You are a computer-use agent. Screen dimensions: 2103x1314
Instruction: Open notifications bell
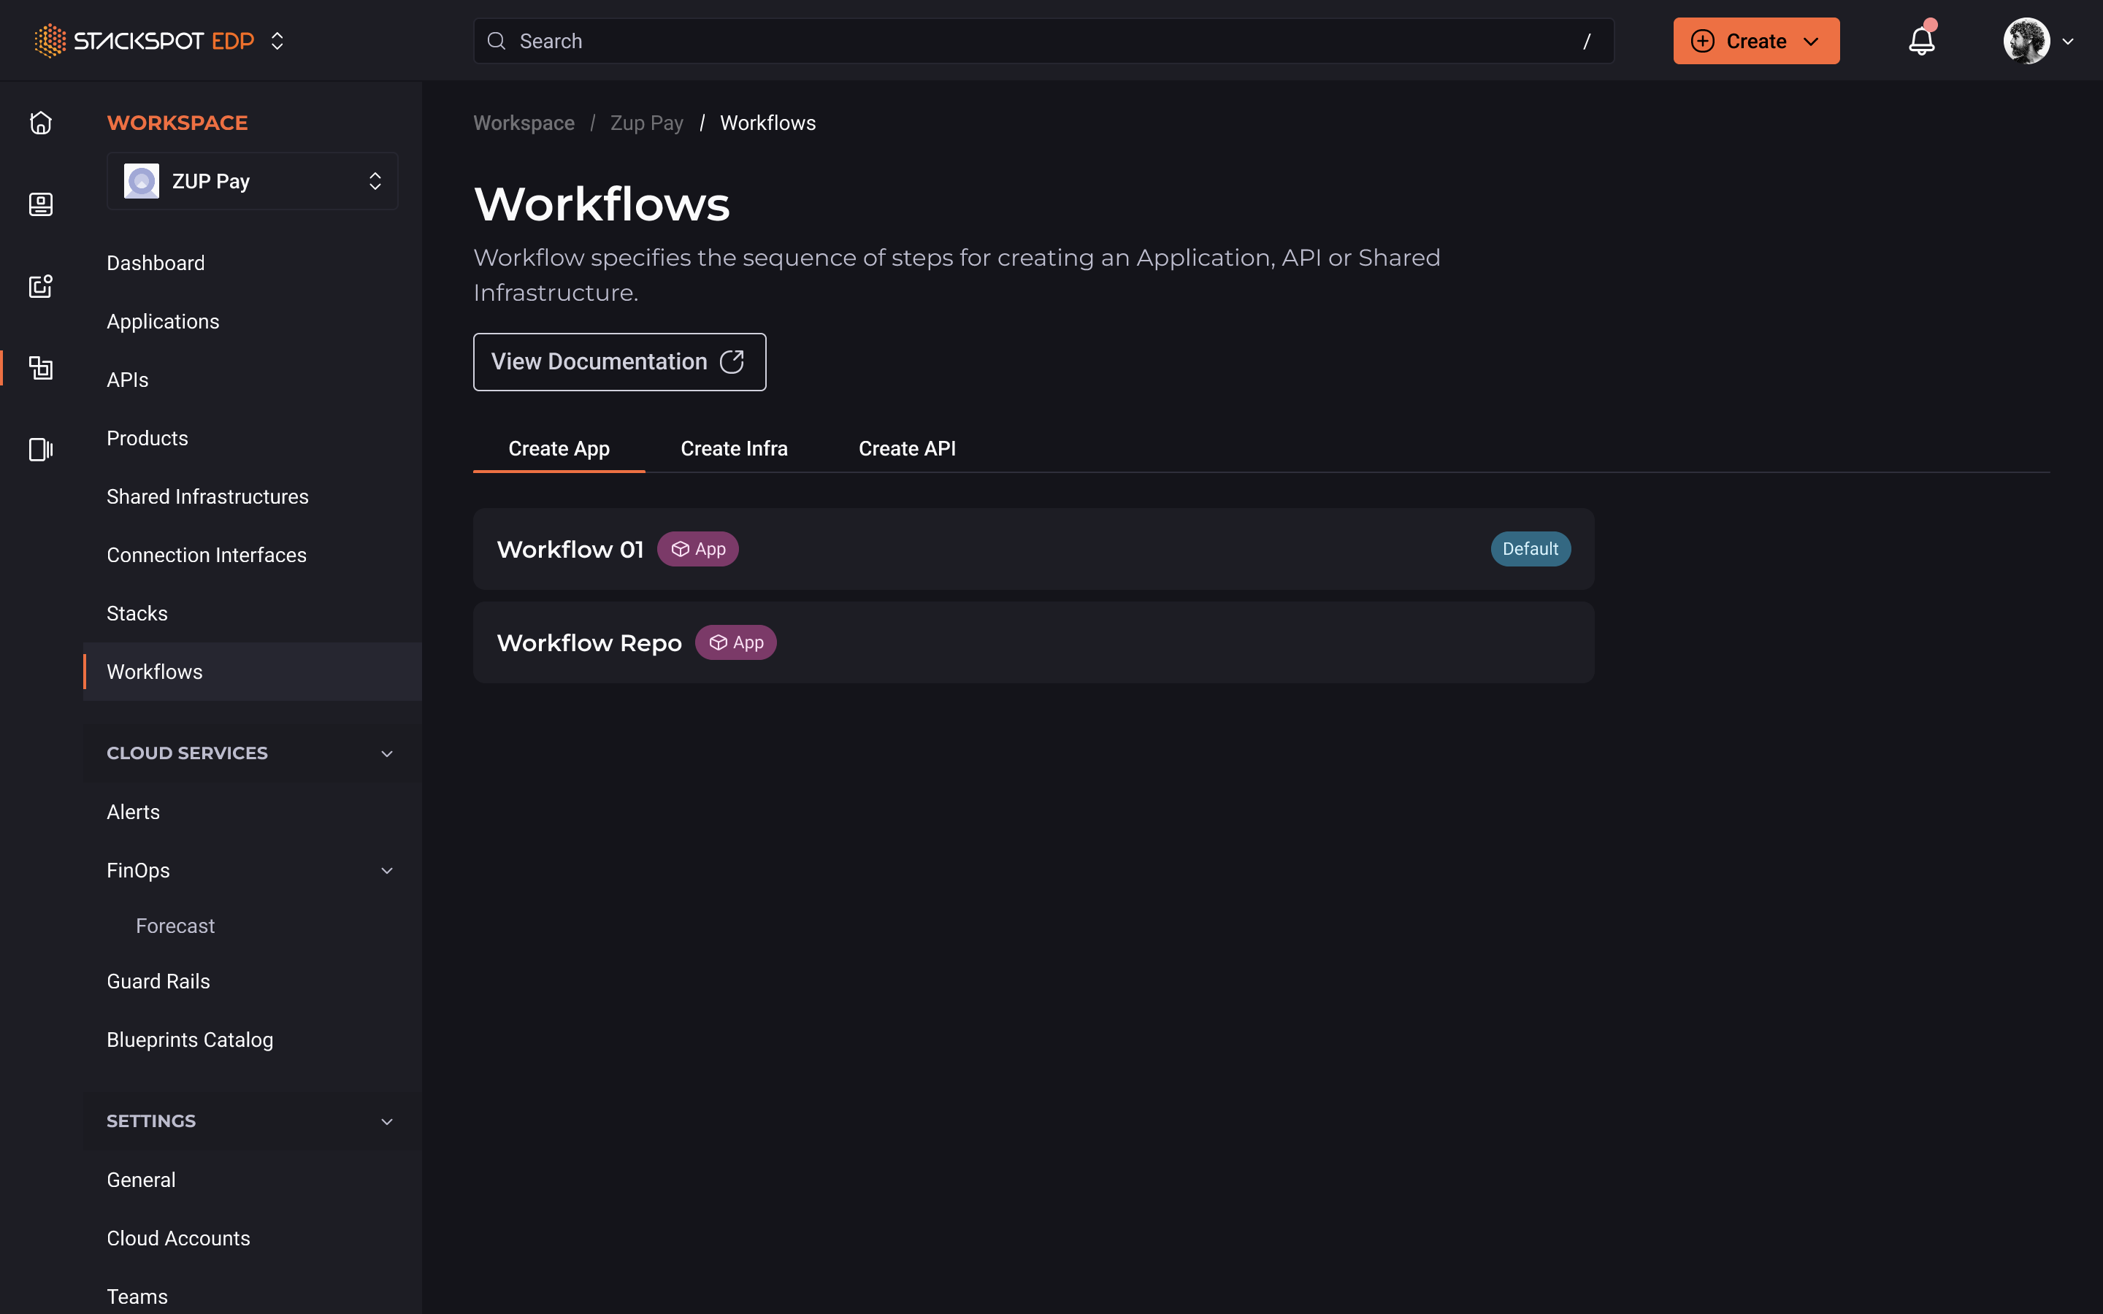click(x=1921, y=41)
